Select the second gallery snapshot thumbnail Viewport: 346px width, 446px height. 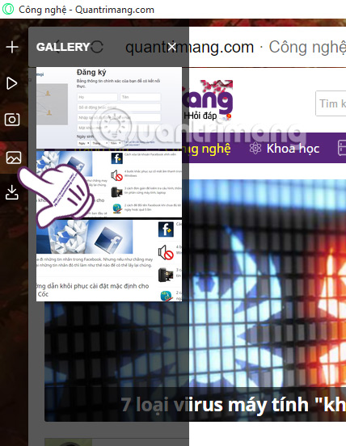[109, 184]
